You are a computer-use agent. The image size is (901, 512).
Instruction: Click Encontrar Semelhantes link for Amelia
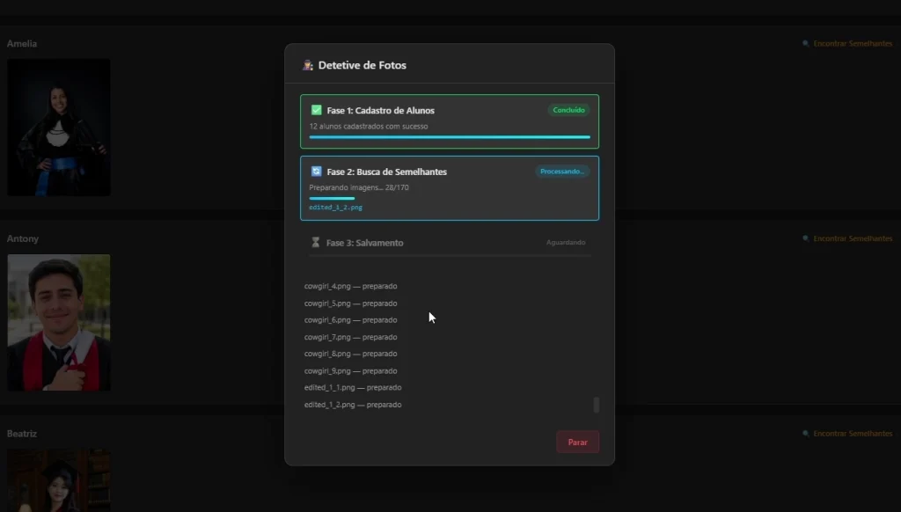(853, 44)
